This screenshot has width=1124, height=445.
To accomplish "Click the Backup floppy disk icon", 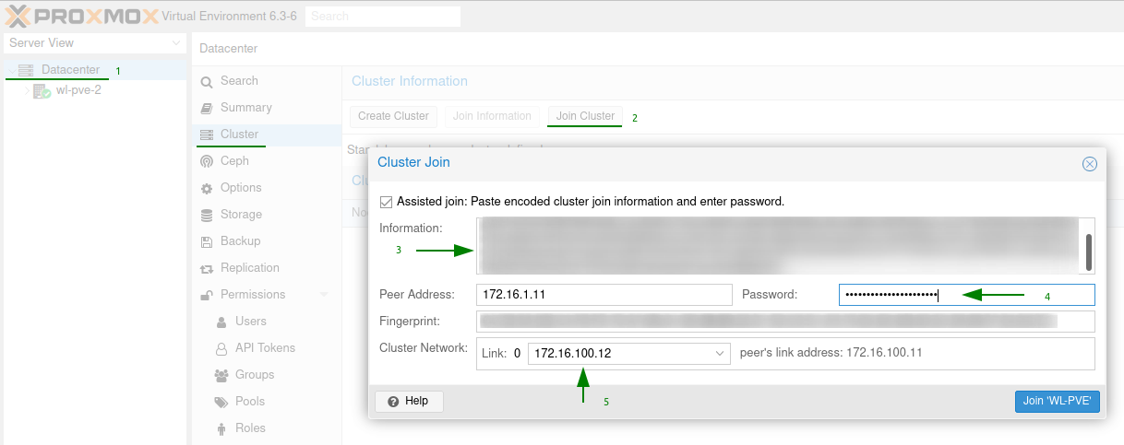I will click(x=207, y=241).
